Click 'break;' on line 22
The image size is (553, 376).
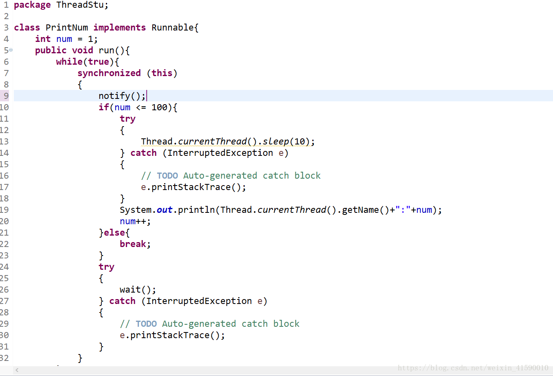(x=135, y=244)
